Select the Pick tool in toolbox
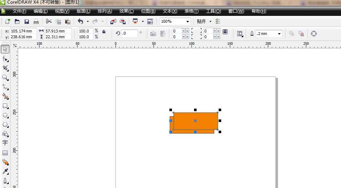The width and height of the screenshot is (341, 188). (5, 49)
